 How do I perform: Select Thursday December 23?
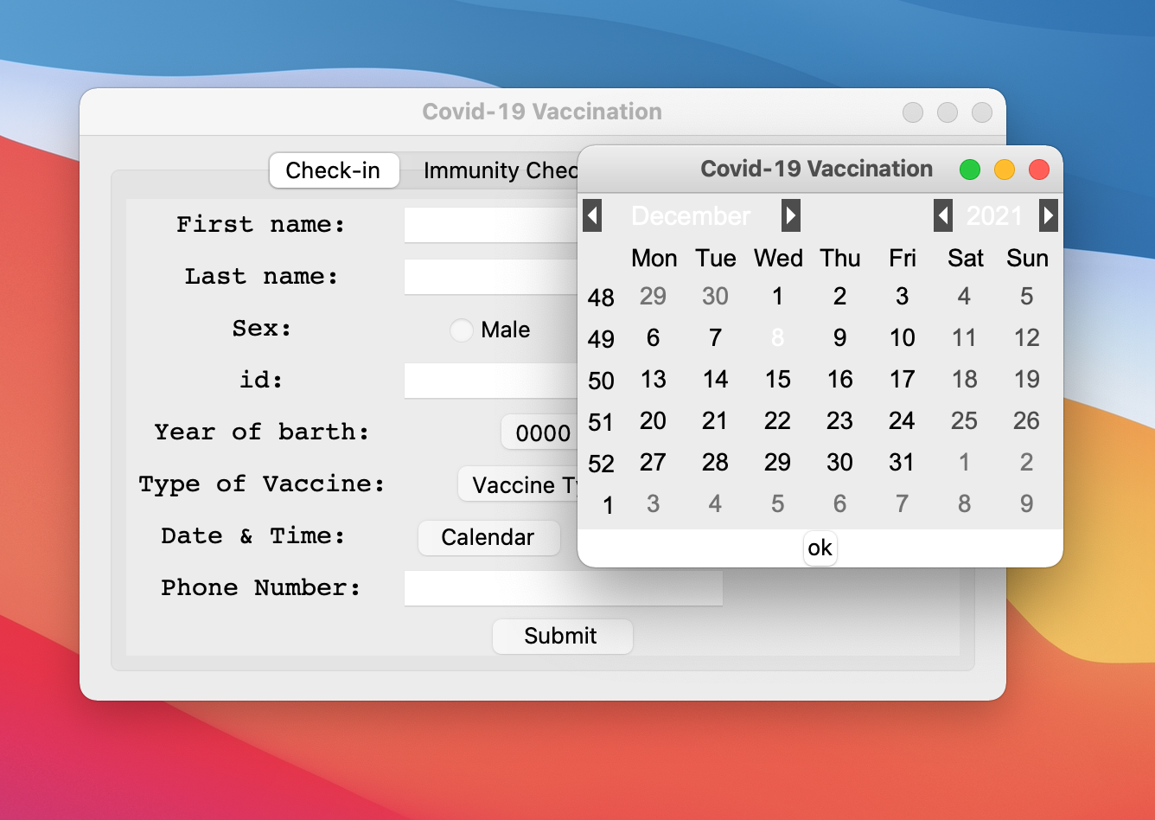coord(840,421)
